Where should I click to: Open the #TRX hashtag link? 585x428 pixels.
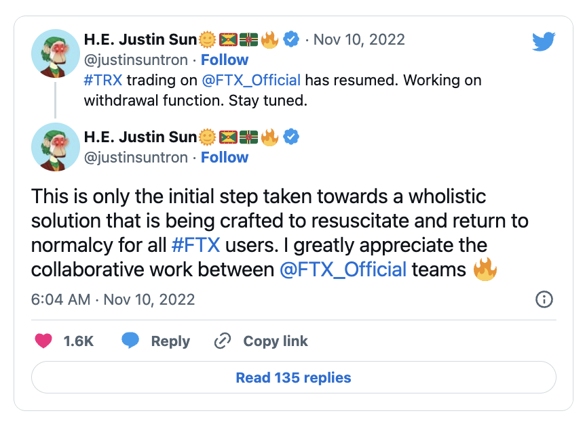103,80
